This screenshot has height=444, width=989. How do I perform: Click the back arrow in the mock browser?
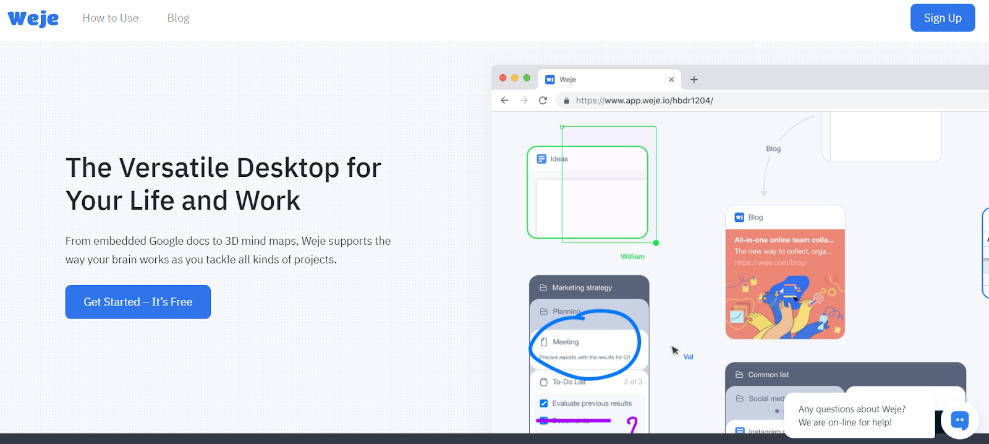(504, 100)
